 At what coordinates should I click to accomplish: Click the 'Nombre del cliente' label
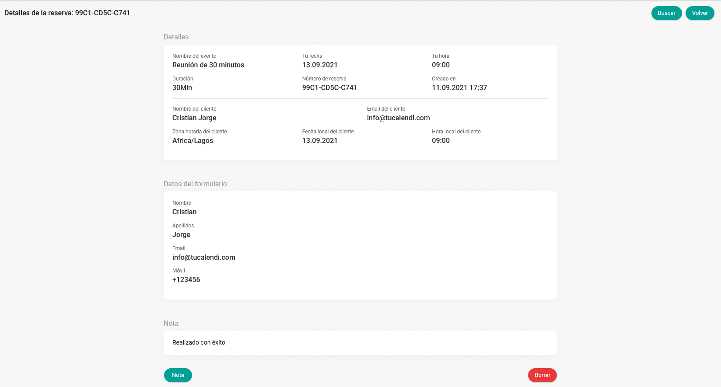coord(194,109)
